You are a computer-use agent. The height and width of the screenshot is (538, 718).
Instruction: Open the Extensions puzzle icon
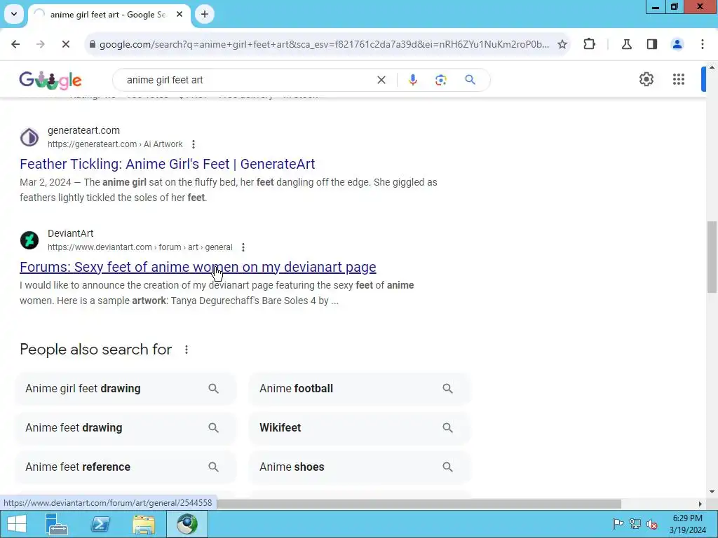[x=589, y=44]
